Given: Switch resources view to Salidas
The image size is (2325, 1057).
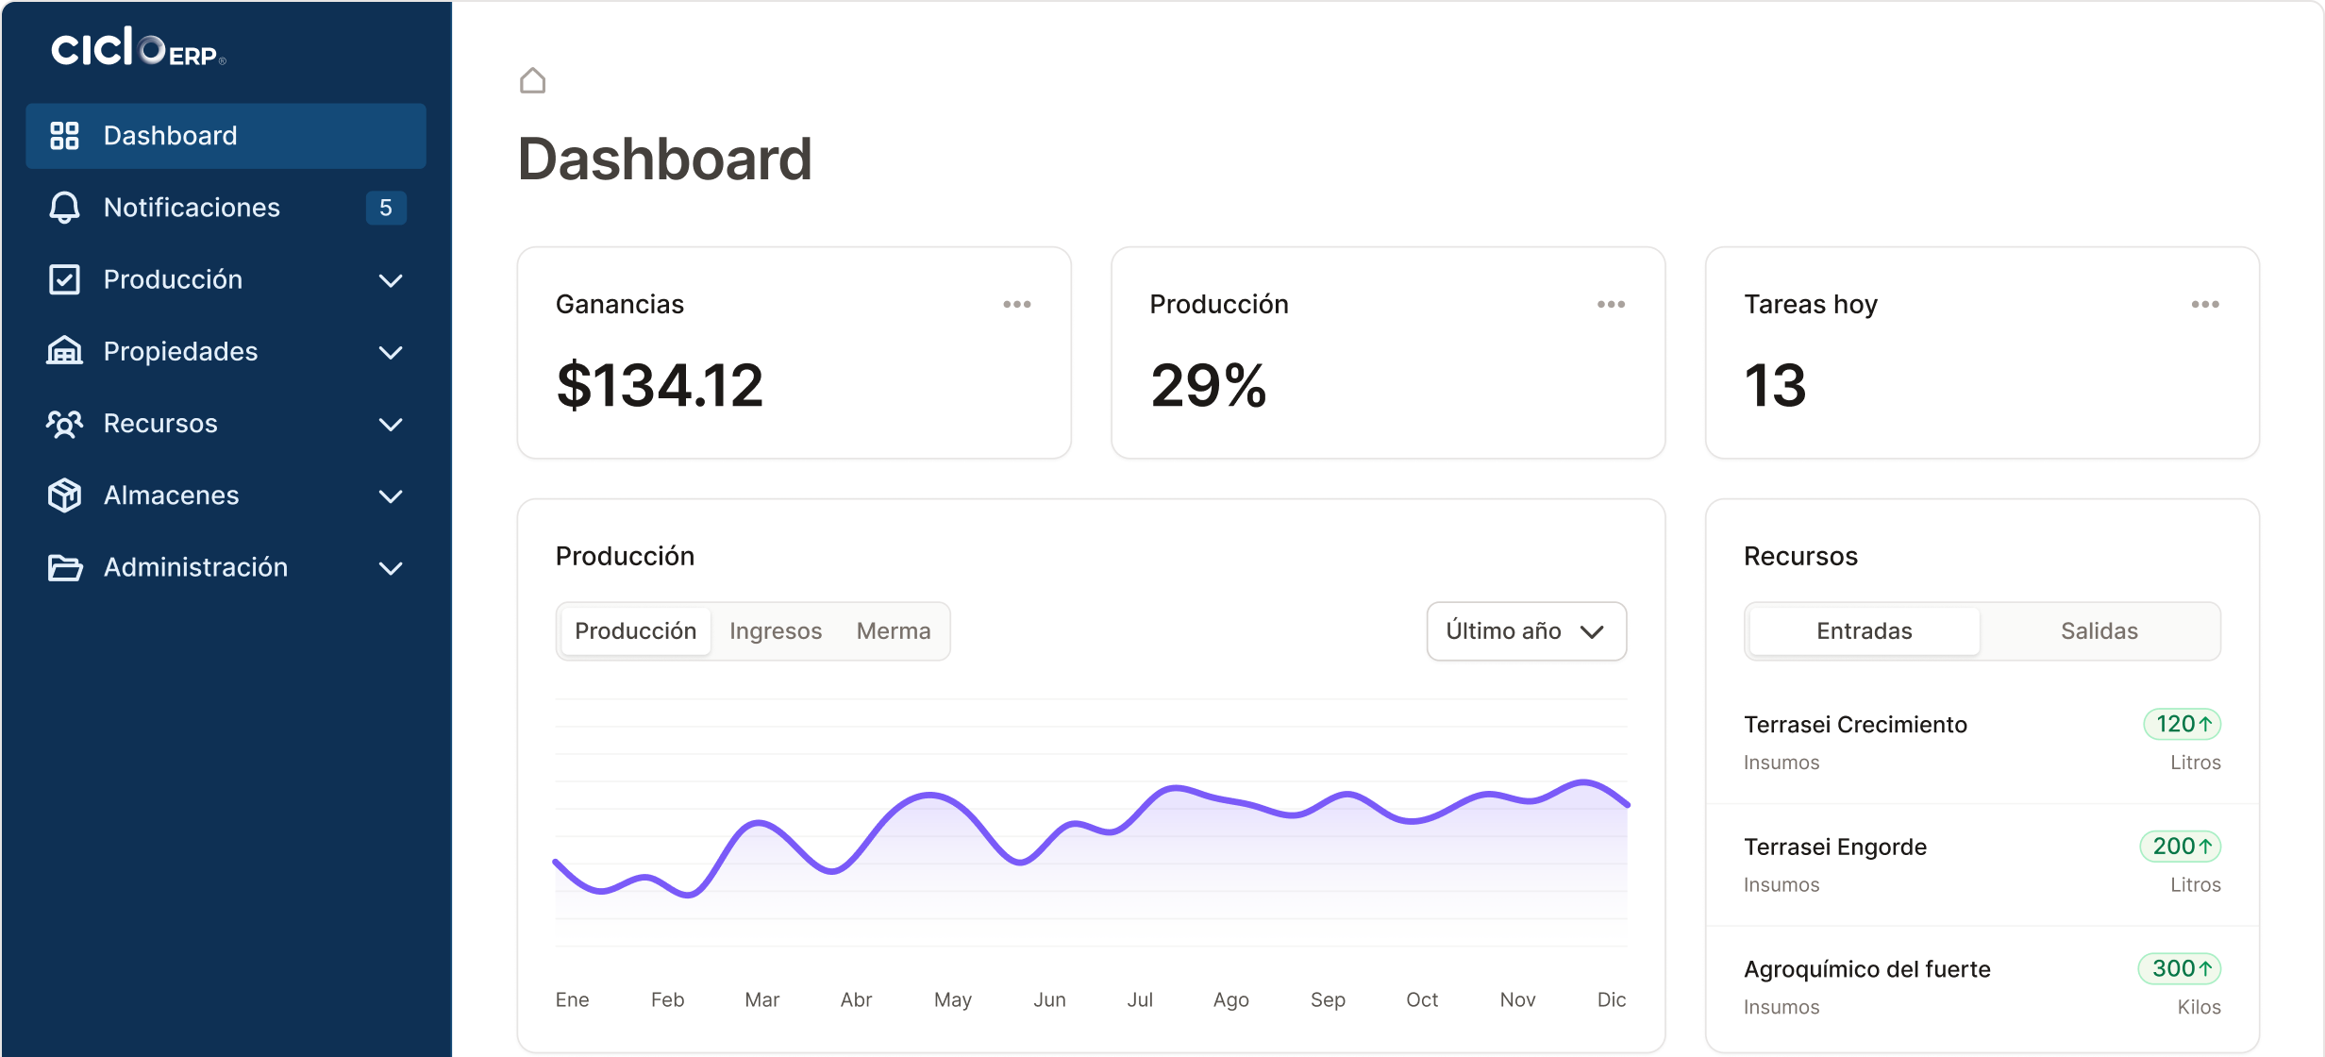Looking at the screenshot, I should tap(2099, 631).
